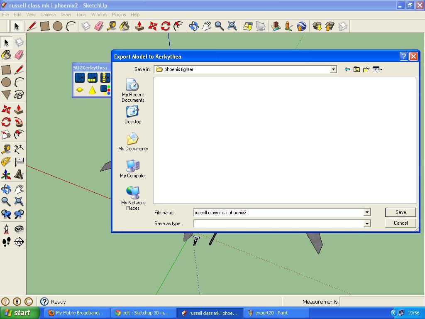Go up one folder level in dialog
Image resolution: width=425 pixels, height=319 pixels.
tap(357, 69)
